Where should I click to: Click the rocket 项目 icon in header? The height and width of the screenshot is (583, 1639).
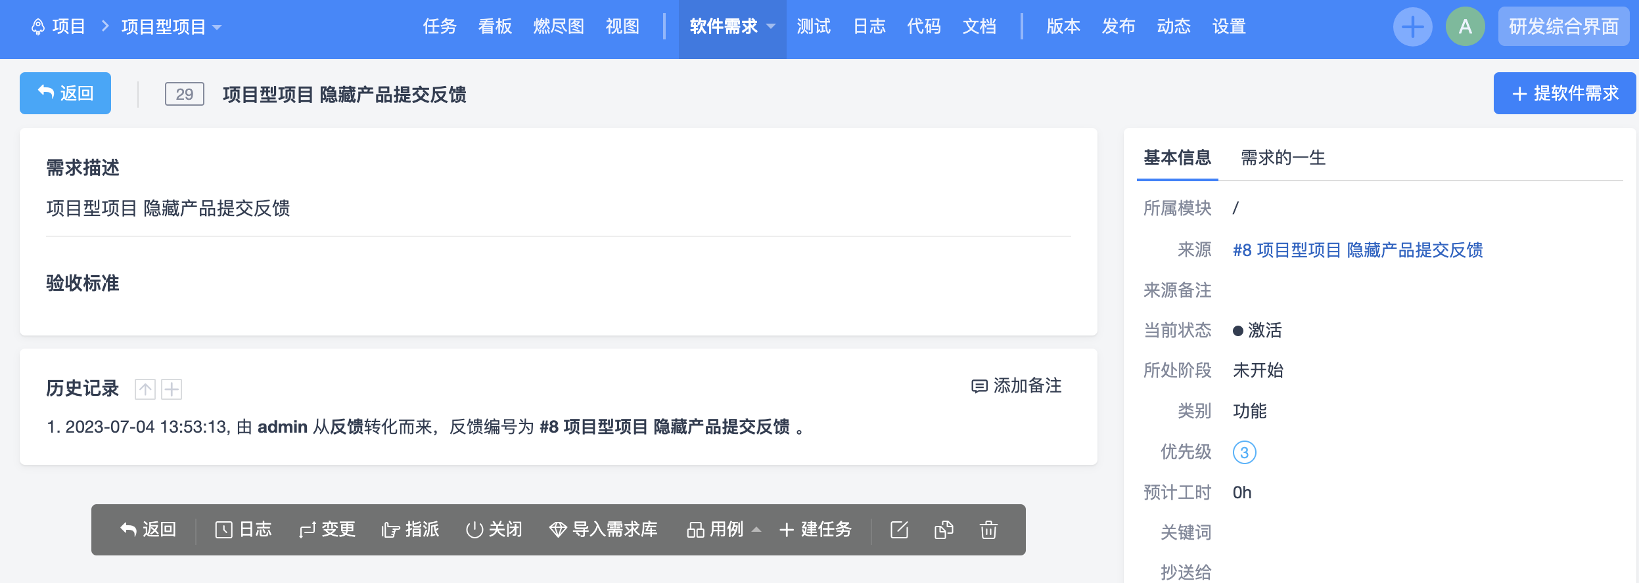38,27
